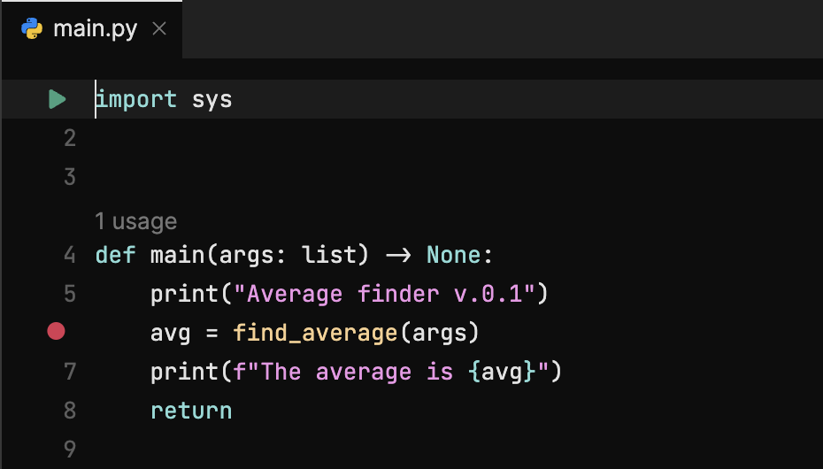Click the green Run gutter icon

[x=58, y=99]
